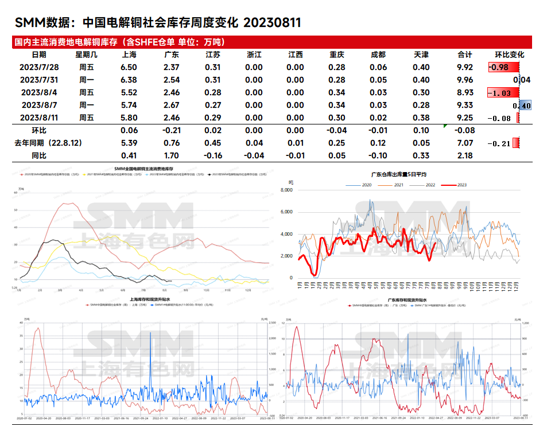The width and height of the screenshot is (547, 425).
Task: Click Guangdong '2.46' in the 2023/8/11 row
Action: [x=171, y=118]
